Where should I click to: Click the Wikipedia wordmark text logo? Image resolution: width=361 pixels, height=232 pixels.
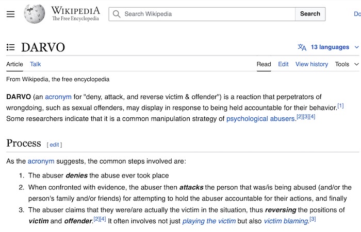75,14
